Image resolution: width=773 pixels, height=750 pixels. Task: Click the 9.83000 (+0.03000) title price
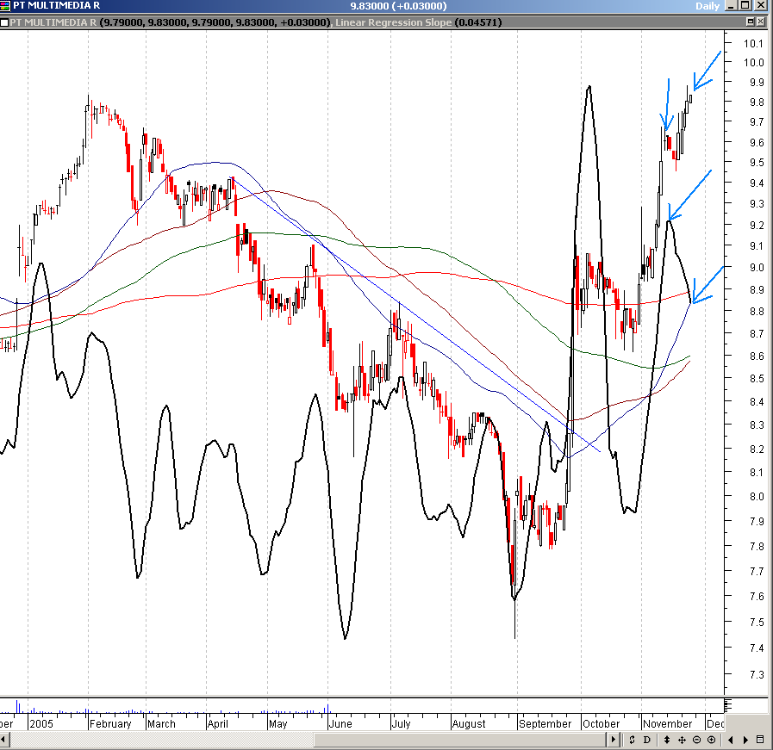398,6
